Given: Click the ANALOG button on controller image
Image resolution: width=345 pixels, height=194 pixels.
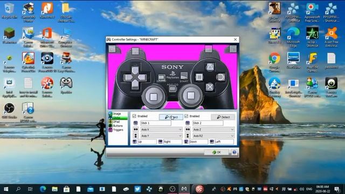Looking at the screenshot, I should [172, 89].
